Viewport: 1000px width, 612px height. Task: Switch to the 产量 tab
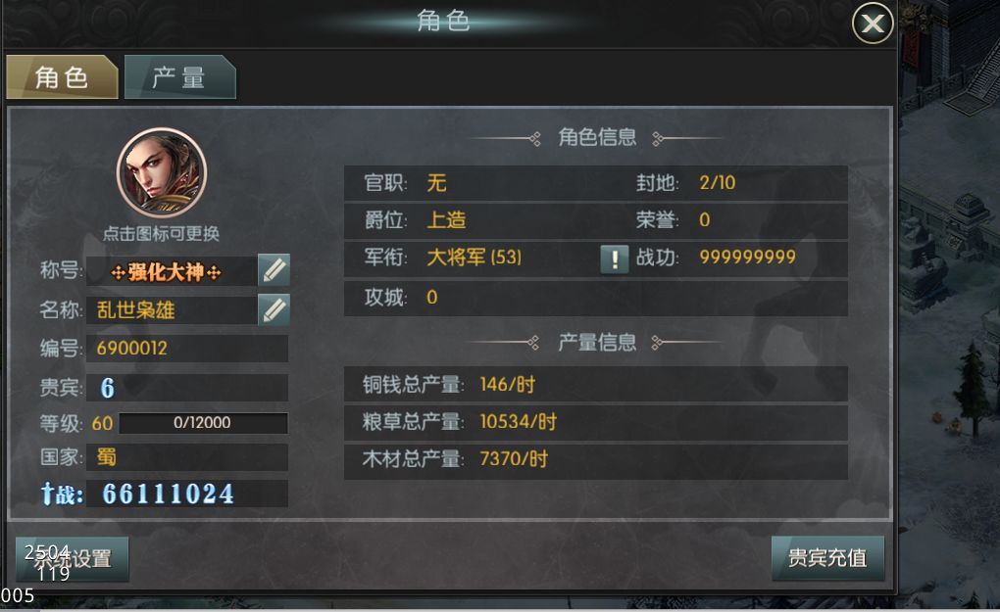[x=179, y=77]
